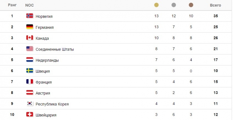Click the United States flag icon
Viewport: 233px width, 120px height.
(x=30, y=49)
